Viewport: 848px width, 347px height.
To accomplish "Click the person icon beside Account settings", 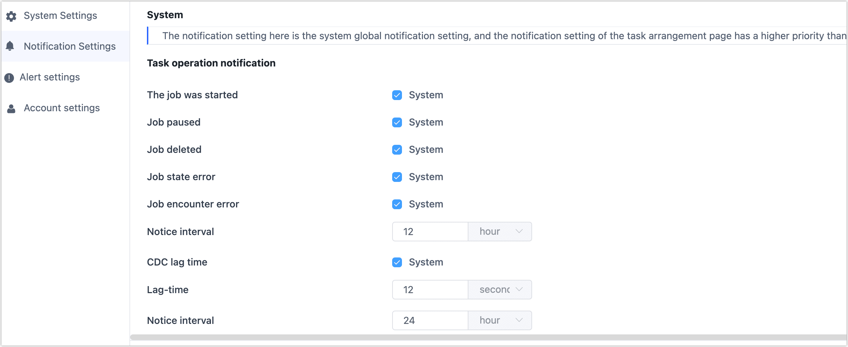I will (11, 108).
